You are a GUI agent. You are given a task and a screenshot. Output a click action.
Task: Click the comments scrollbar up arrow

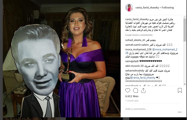185,17
